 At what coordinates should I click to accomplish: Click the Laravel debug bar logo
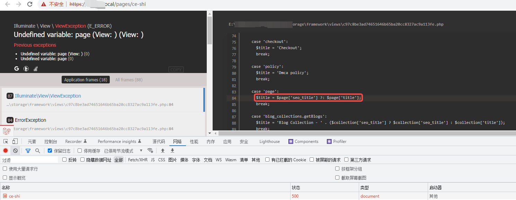tap(6, 131)
